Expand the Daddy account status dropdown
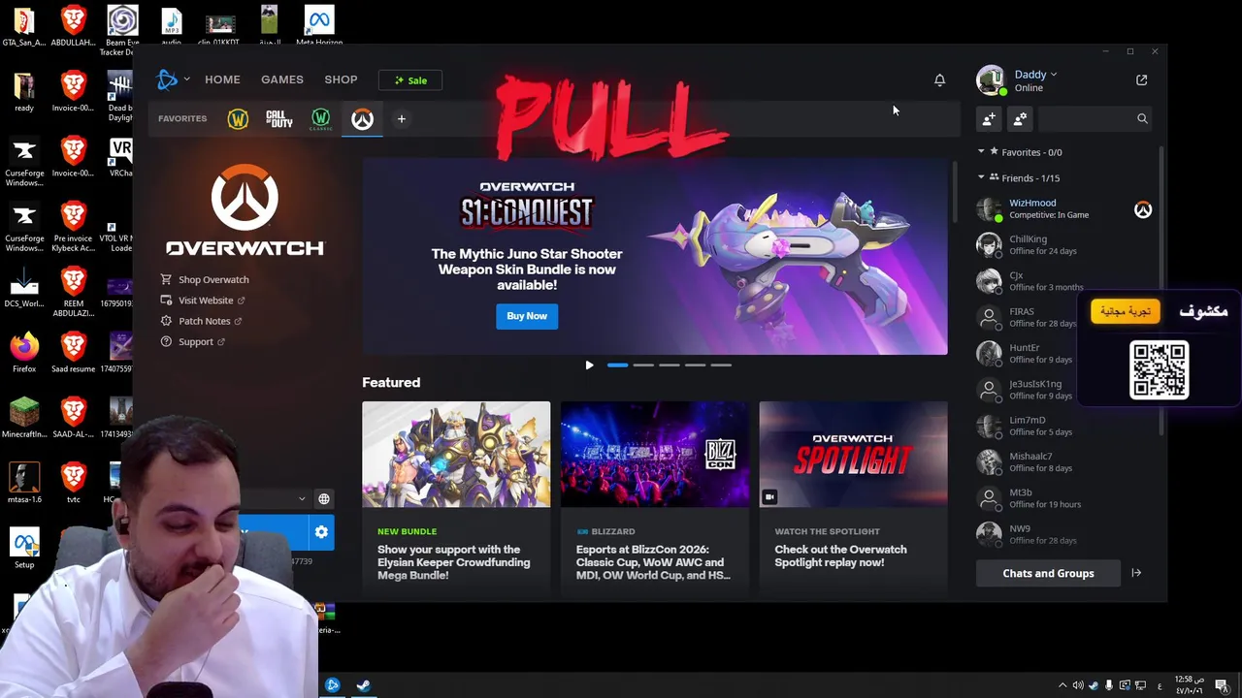 coord(1053,75)
